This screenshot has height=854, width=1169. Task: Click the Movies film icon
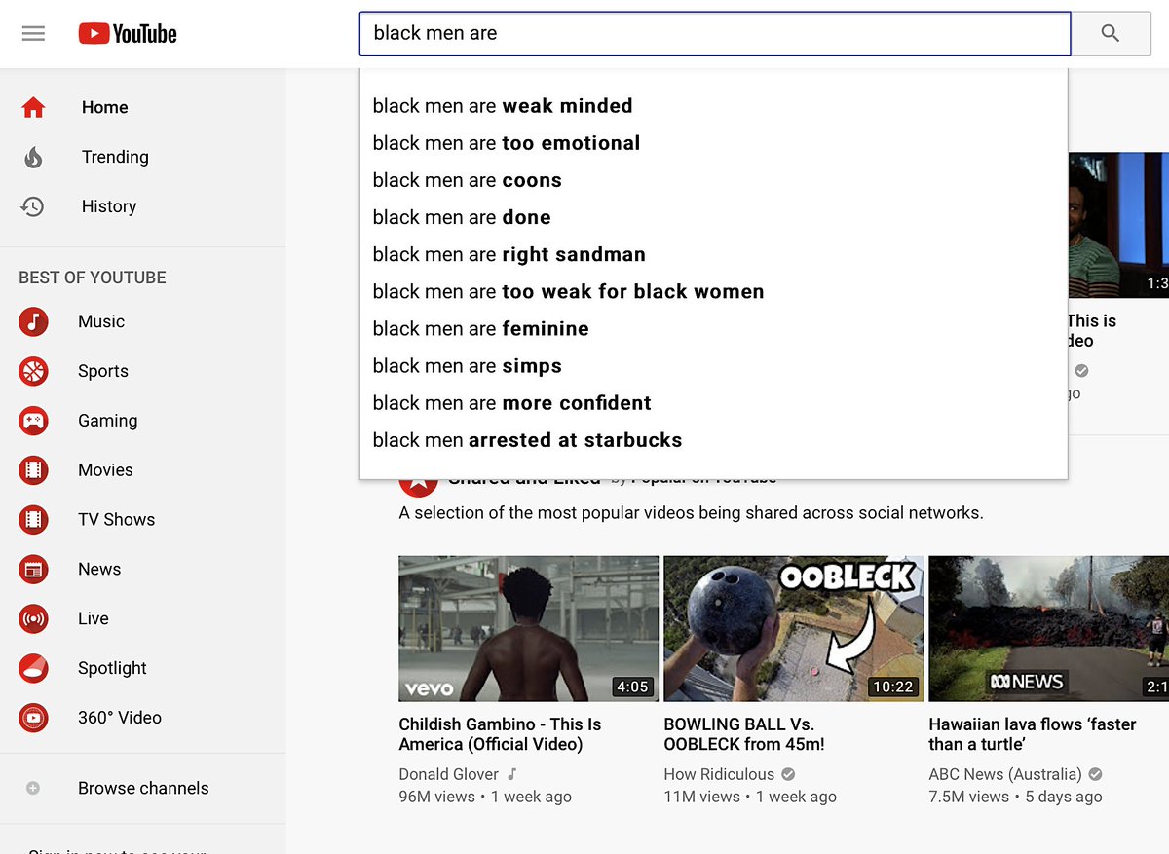coord(33,470)
